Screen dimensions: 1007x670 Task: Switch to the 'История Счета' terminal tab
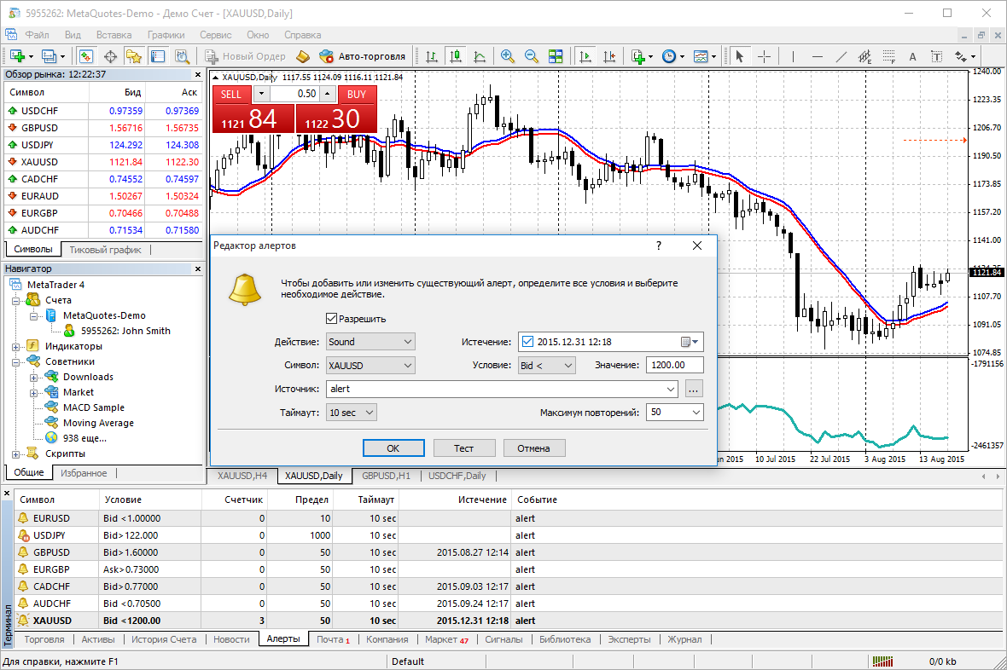point(163,639)
